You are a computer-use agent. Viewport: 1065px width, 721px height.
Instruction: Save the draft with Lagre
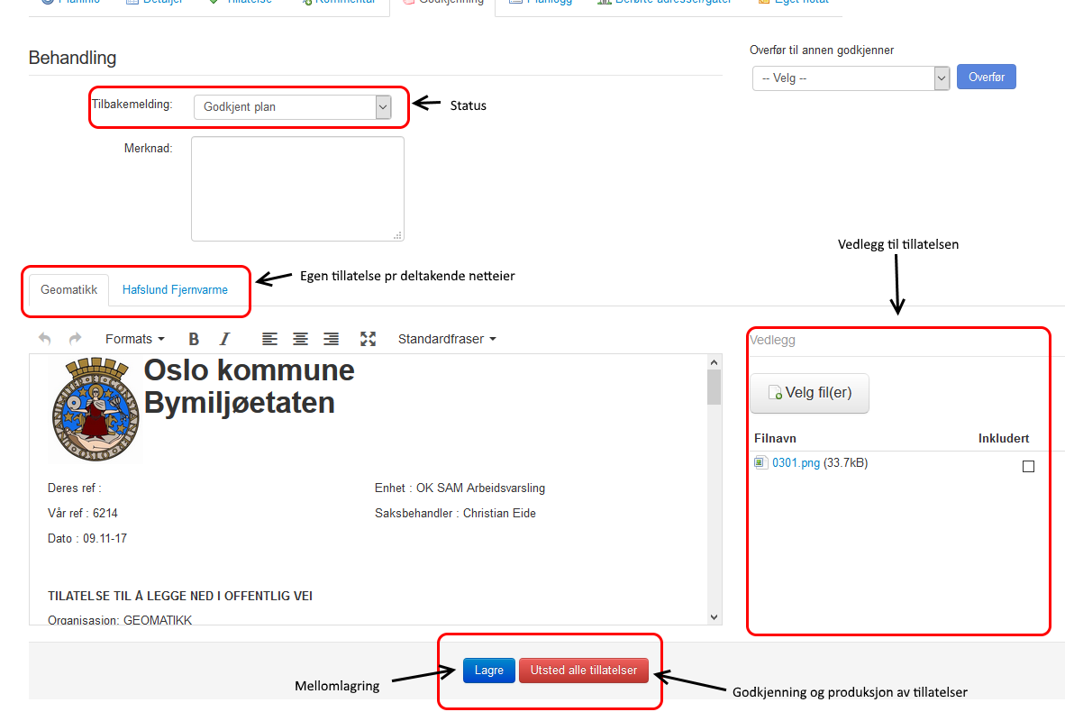point(489,670)
